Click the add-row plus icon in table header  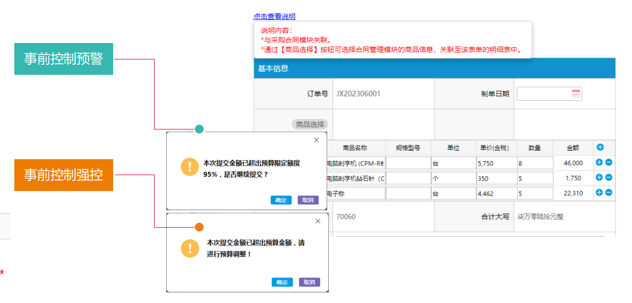[x=600, y=147]
